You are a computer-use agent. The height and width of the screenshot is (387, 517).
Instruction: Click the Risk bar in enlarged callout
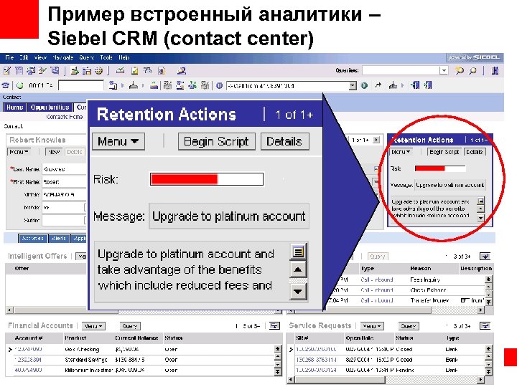[207, 179]
